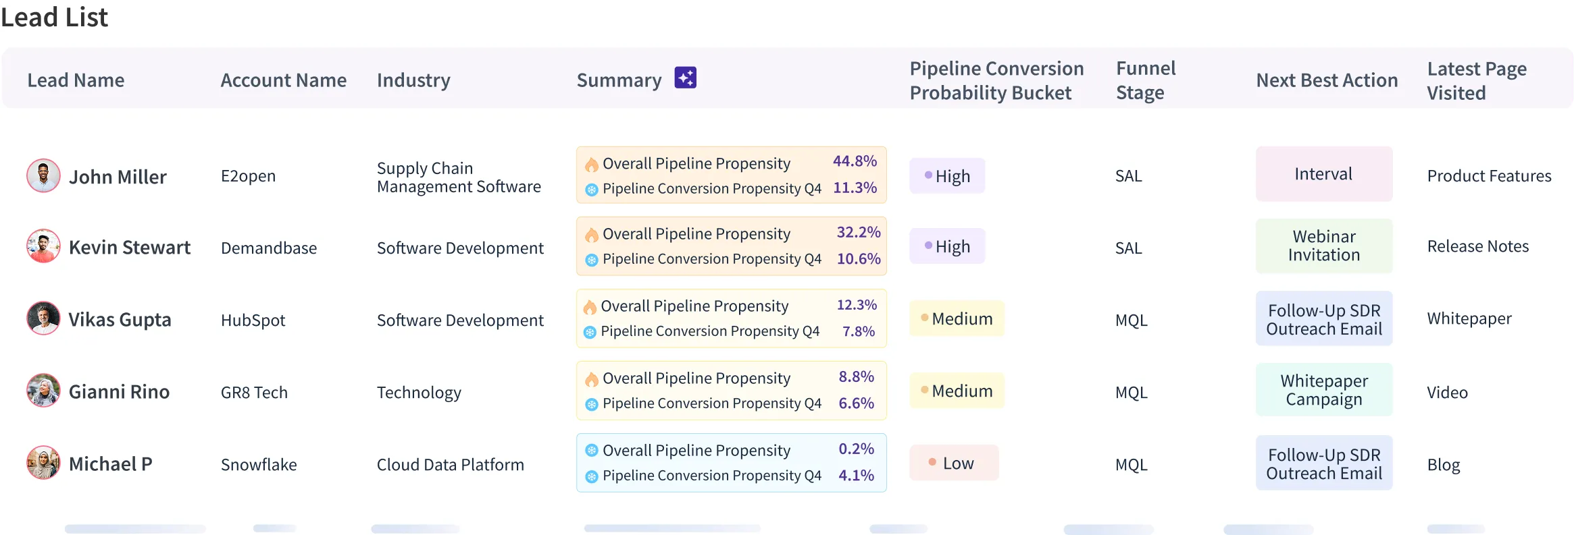
Task: Click the snowflake icon beside Michael P's Overall Propensity
Action: pyautogui.click(x=592, y=450)
